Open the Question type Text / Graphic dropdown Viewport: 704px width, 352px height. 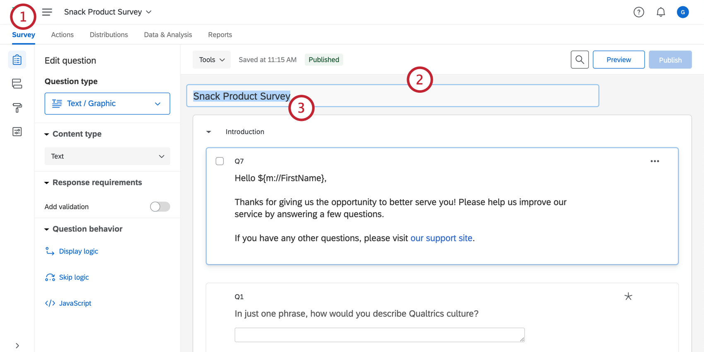pos(107,104)
